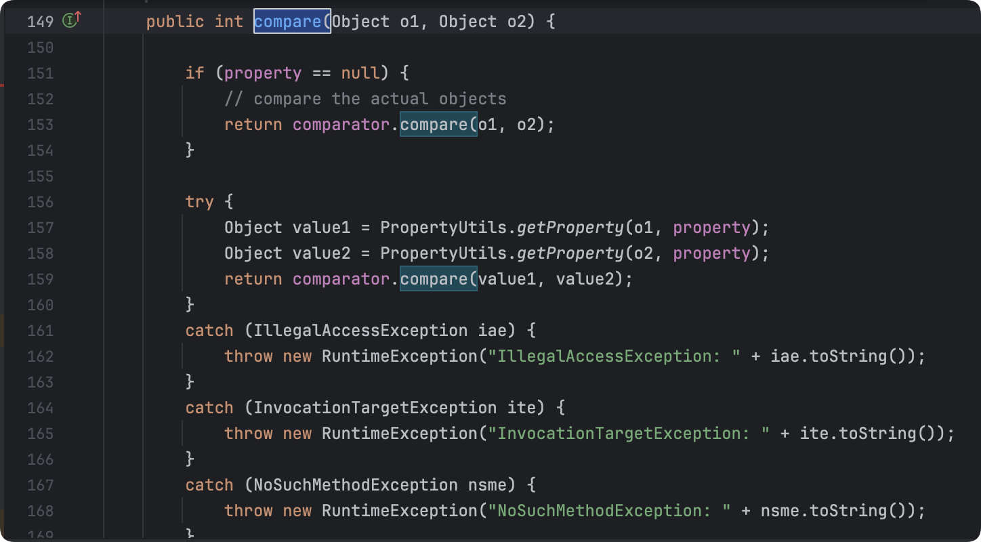
Task: Click line number 156 beside the try statement
Action: (x=40, y=202)
